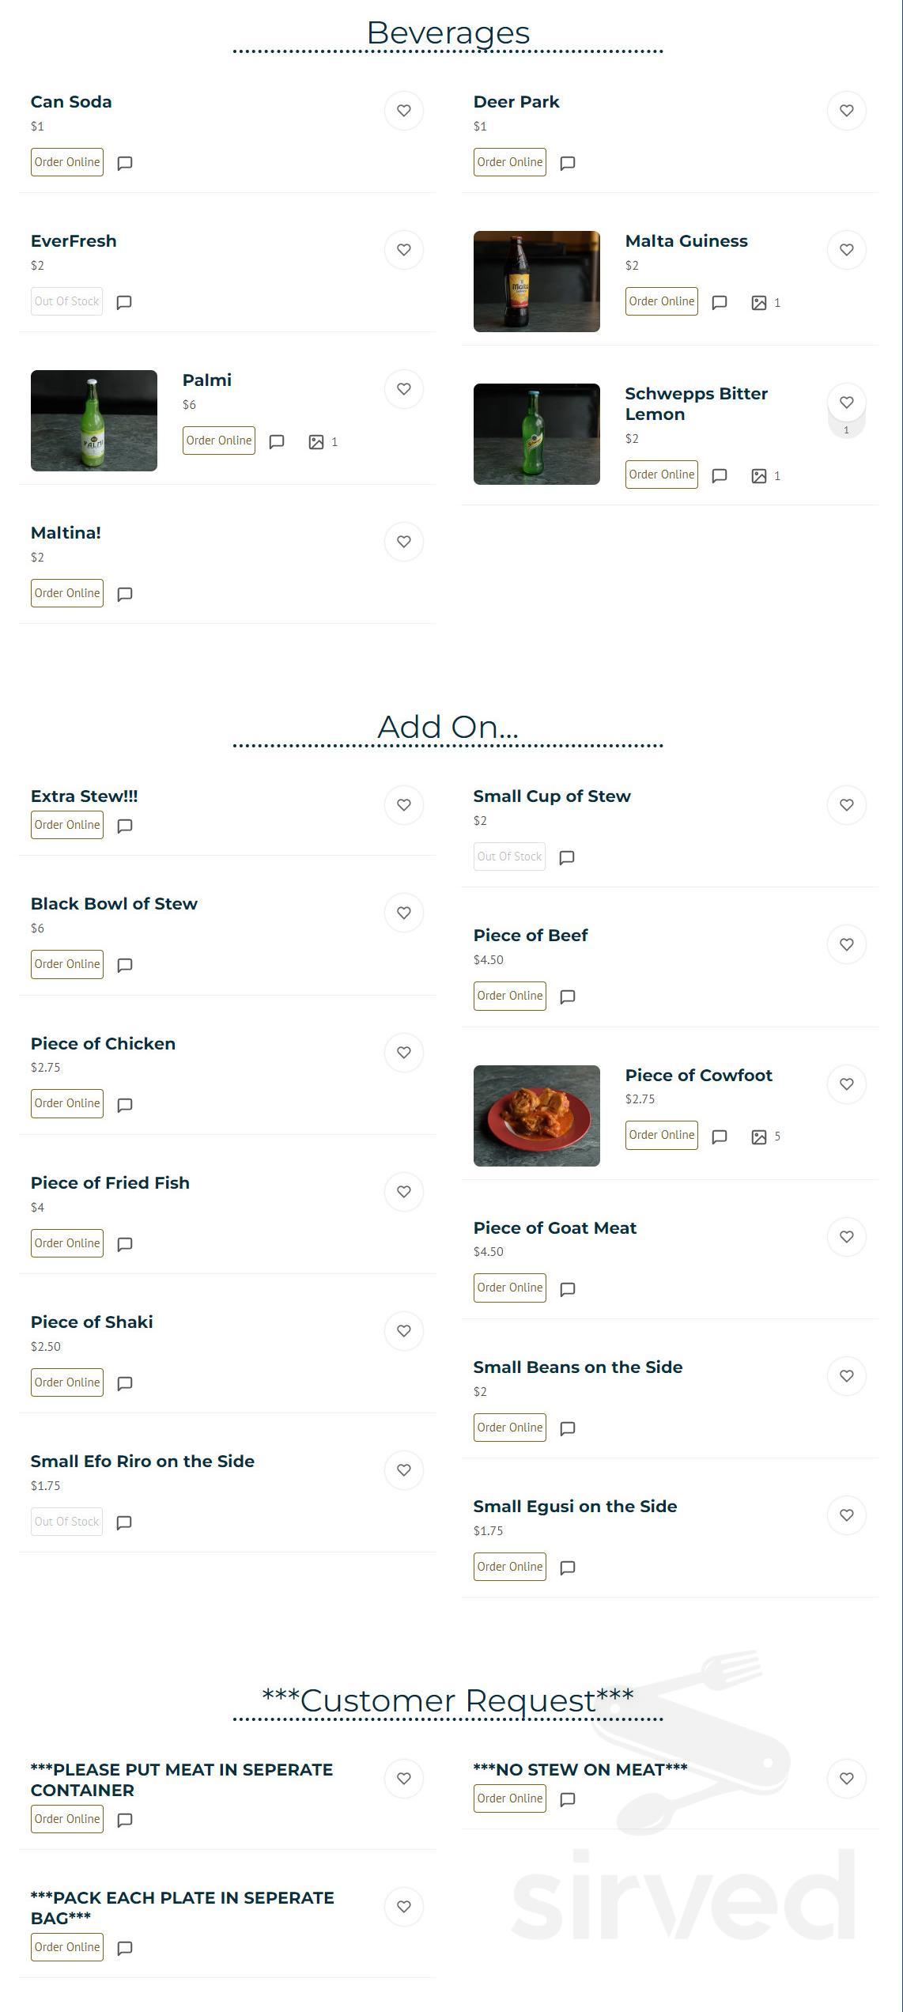Favorite the Piece of Goat Meat item

point(847,1236)
